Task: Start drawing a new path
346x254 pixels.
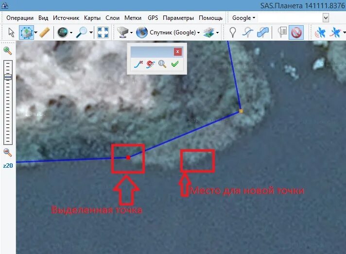Action: (x=247, y=32)
